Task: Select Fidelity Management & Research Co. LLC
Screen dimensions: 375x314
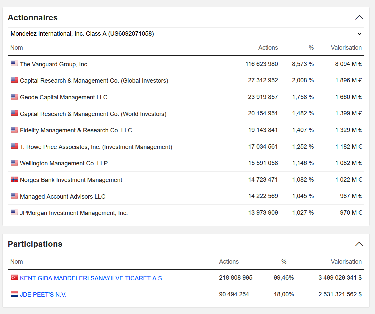Action: [x=76, y=130]
